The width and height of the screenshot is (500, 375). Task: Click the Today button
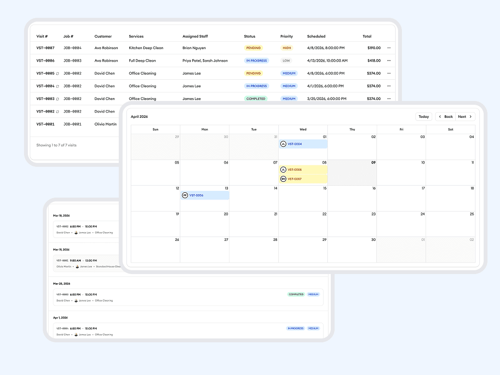click(x=424, y=116)
